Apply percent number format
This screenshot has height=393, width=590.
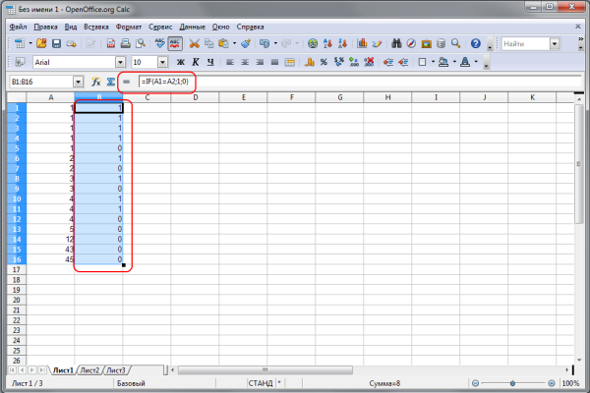(x=324, y=63)
